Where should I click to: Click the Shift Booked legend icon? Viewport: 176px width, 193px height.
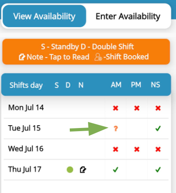click(x=98, y=57)
